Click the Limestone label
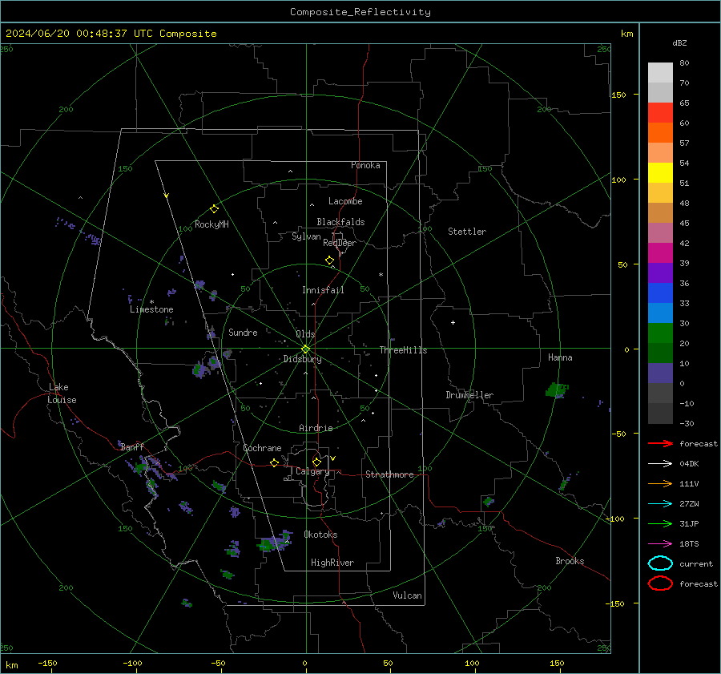 pyautogui.click(x=151, y=309)
